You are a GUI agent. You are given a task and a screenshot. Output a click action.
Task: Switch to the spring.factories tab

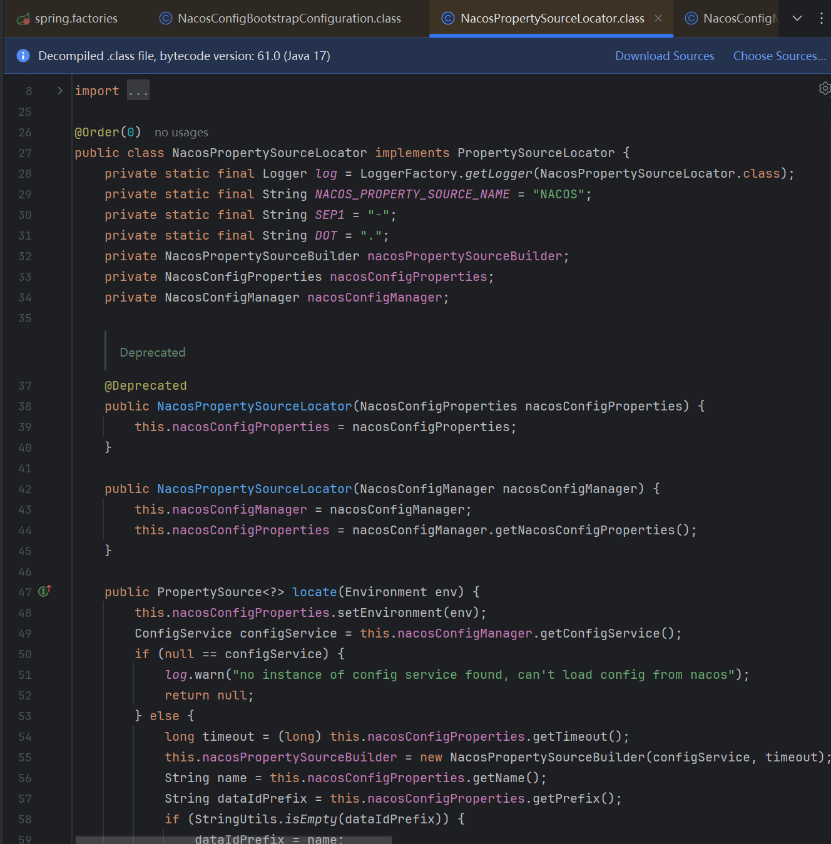click(76, 19)
